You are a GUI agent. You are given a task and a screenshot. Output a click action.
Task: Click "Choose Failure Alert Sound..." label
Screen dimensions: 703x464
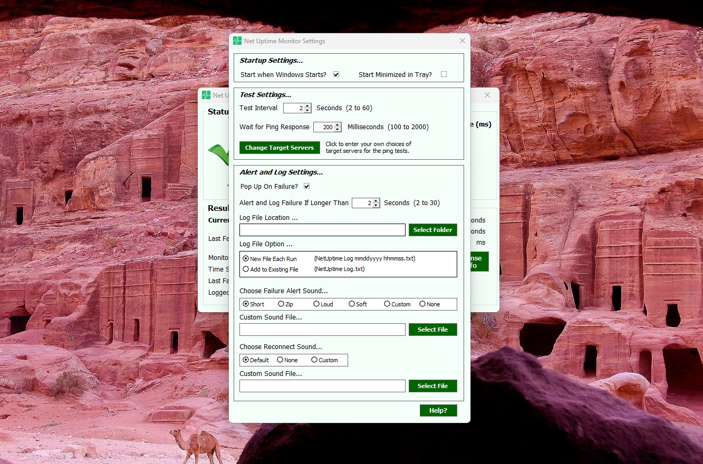point(284,291)
